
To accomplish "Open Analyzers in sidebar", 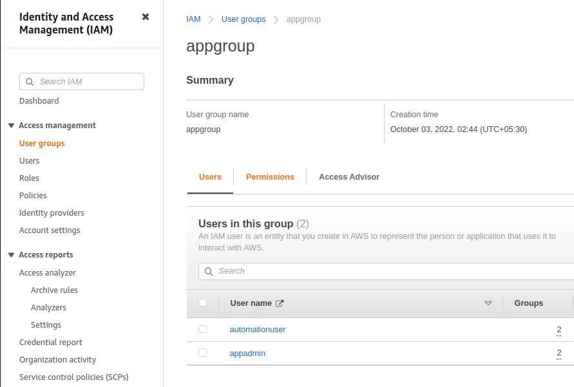I will 48,308.
